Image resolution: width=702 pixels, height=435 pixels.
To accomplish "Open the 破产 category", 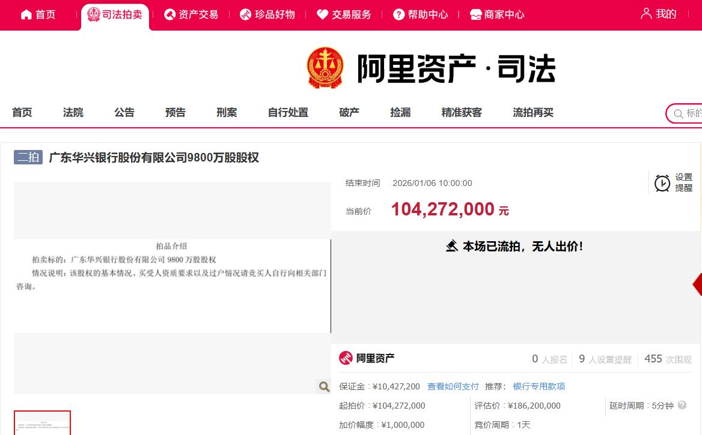I will coord(349,112).
